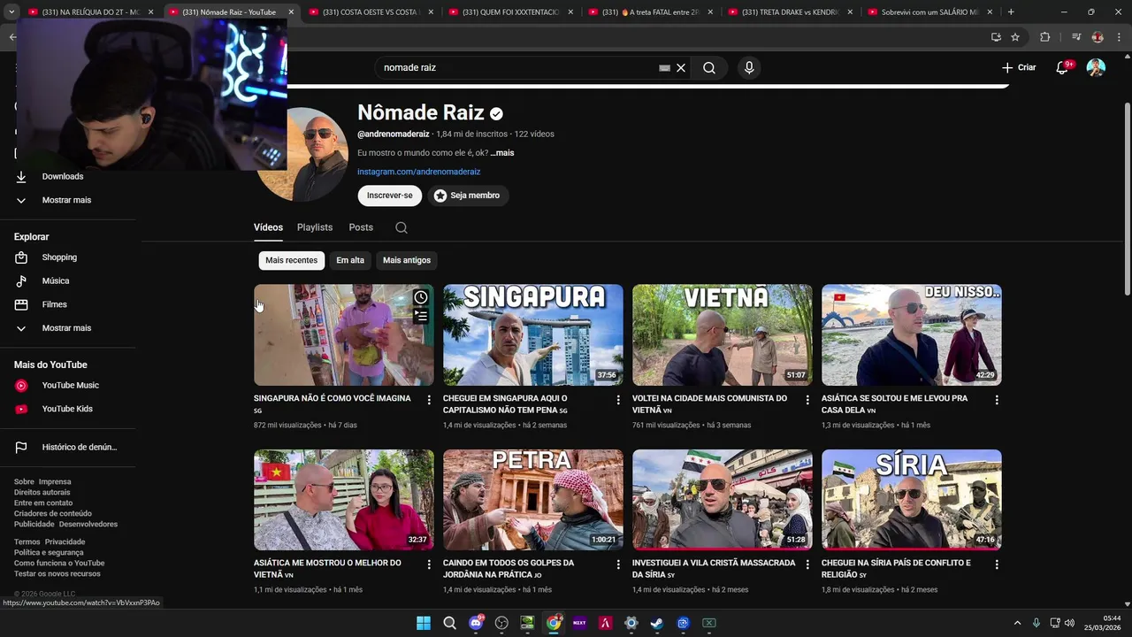Image resolution: width=1132 pixels, height=637 pixels.
Task: Open options for CHEGUEI NA SÍRIA video
Action: click(x=997, y=564)
